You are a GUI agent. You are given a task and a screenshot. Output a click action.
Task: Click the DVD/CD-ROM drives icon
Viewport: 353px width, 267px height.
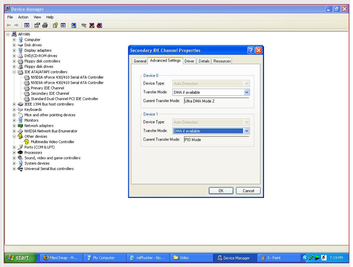pyautogui.click(x=21, y=55)
